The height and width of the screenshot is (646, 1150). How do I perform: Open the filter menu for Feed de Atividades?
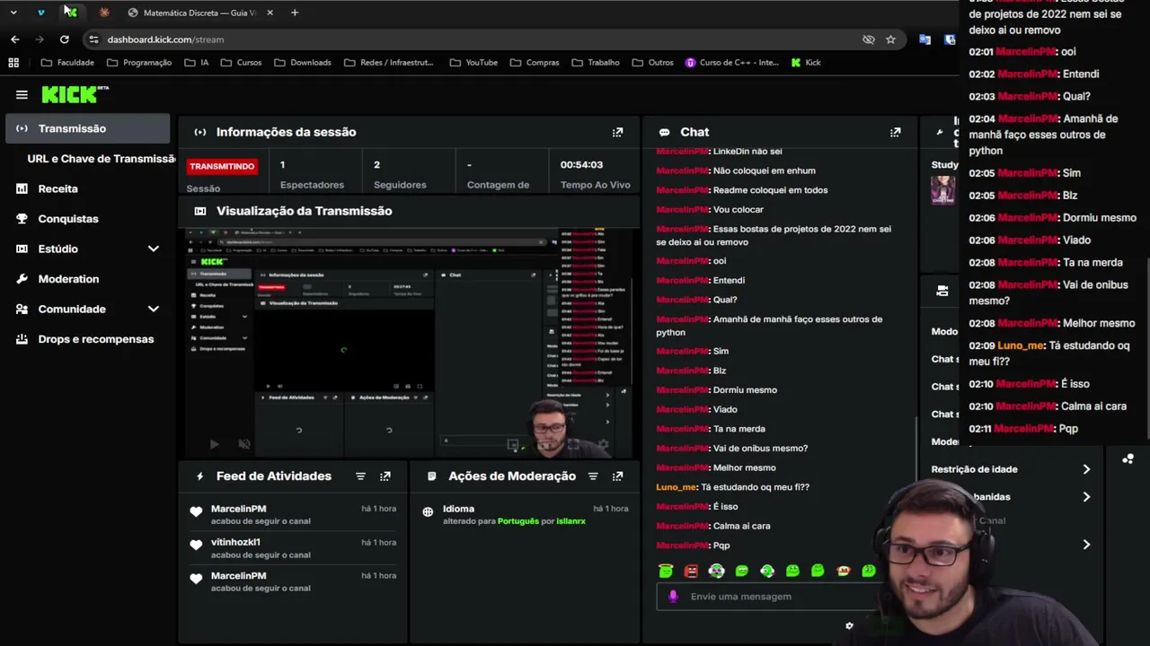(360, 476)
